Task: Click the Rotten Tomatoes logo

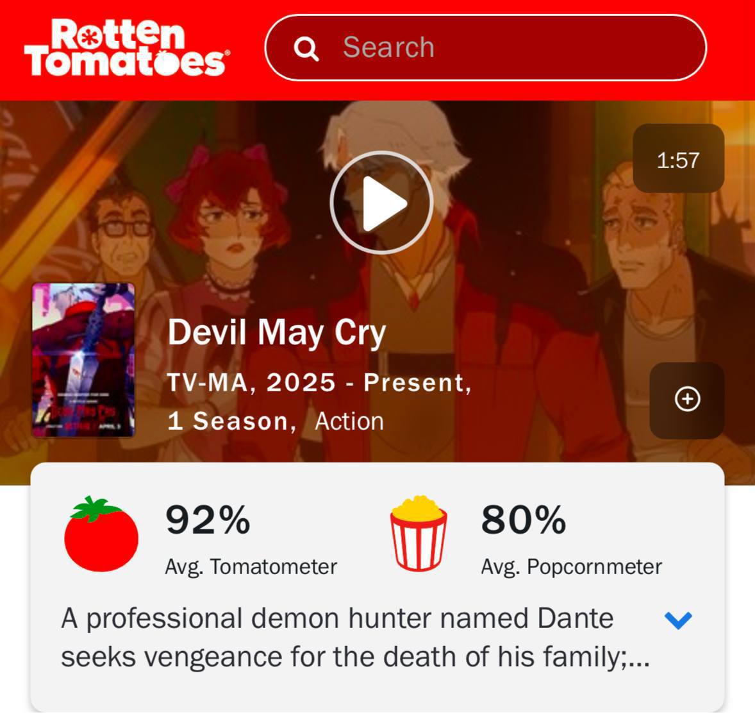Action: click(x=128, y=47)
